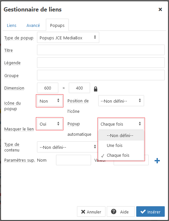This screenshot has height=221, width=169.
Task: Focus the parameter Nom input field
Action: pos(73,160)
